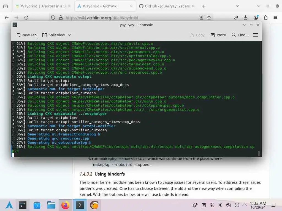This screenshot has height=211, width=282.
Task: Open New Tab in Konsole
Action: click(26, 35)
